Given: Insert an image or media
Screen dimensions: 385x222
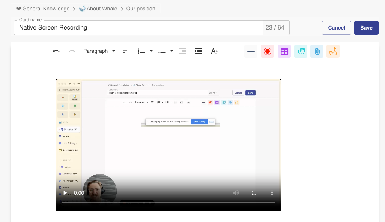Looking at the screenshot, I should click(301, 51).
